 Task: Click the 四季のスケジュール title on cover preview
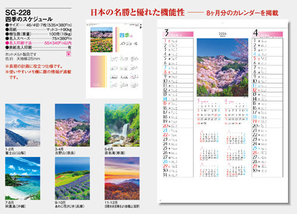click(129, 39)
